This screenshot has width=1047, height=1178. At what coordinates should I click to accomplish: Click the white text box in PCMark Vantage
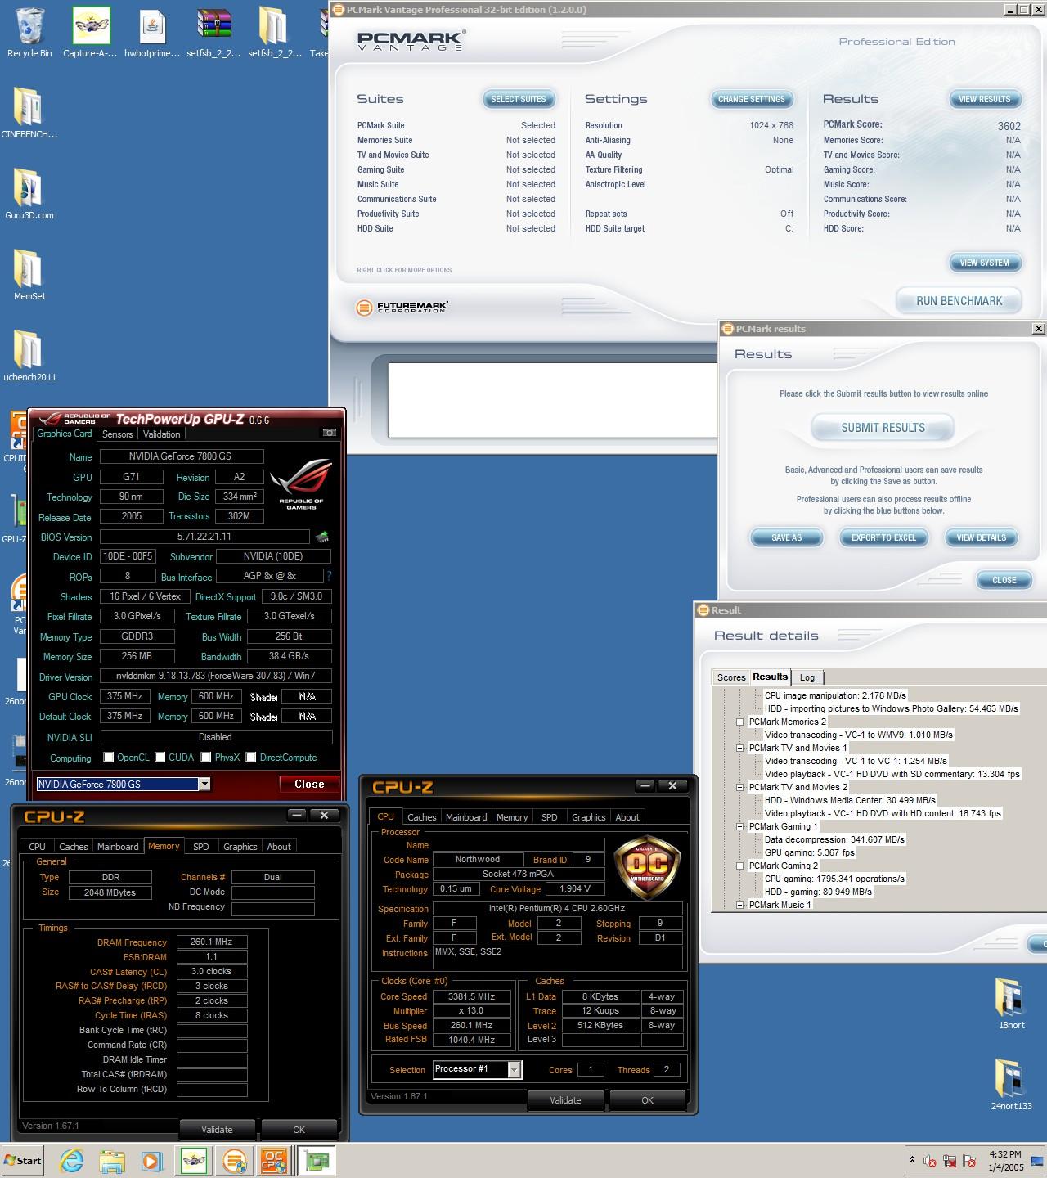[x=552, y=400]
